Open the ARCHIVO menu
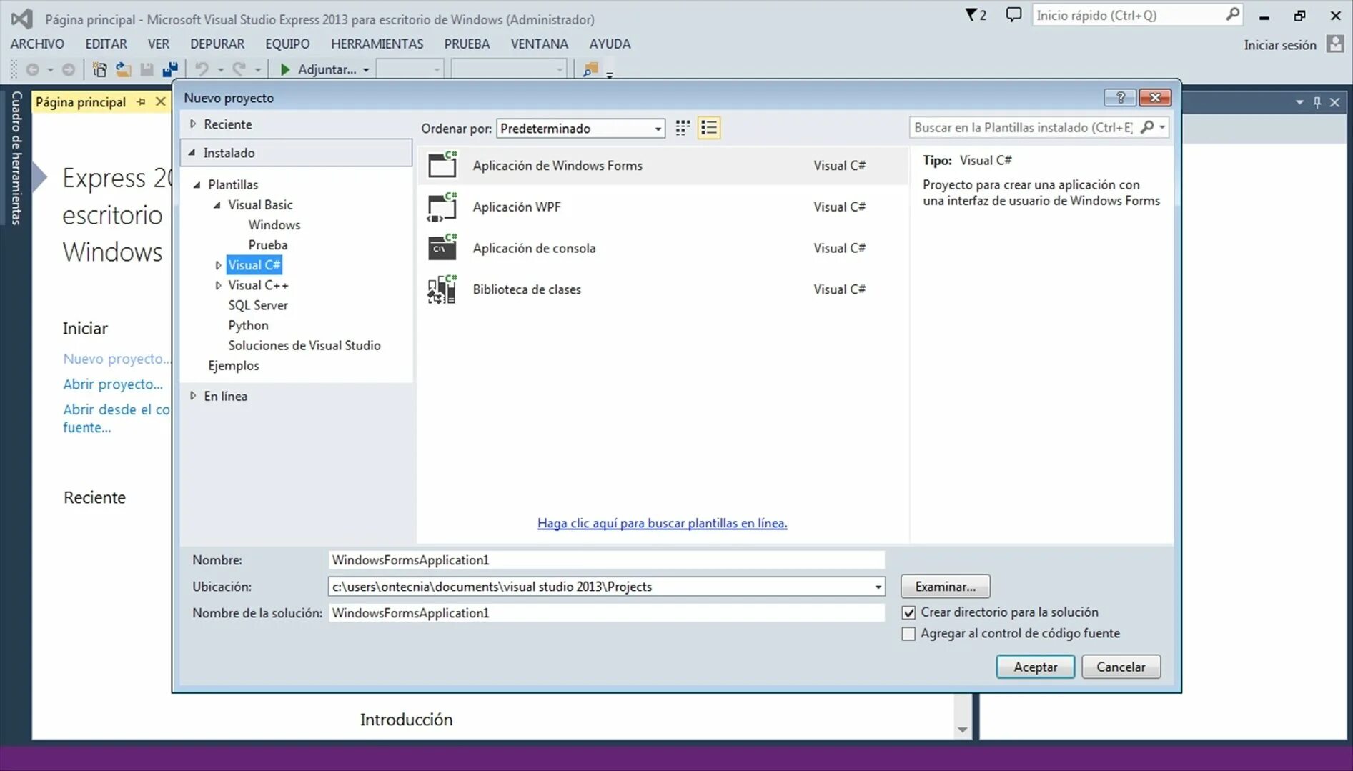The image size is (1353, 771). [37, 44]
